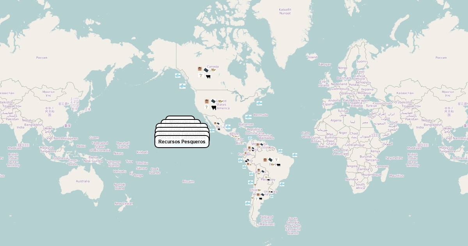Click the black cow icon in United States
This screenshot has height=246, width=468.
point(214,107)
